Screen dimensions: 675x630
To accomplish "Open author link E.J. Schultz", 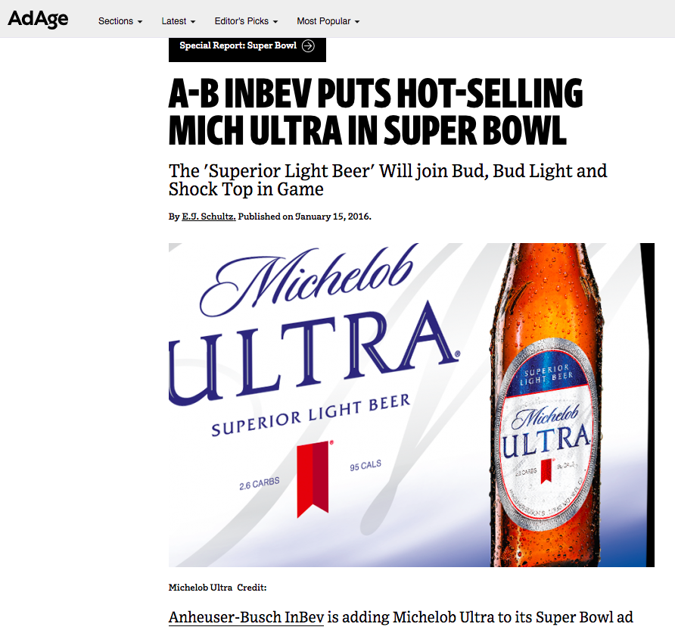I will pos(208,216).
